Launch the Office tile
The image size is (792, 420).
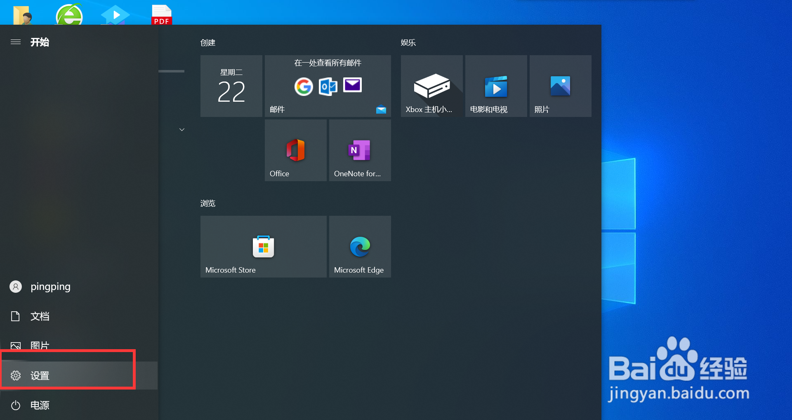coord(296,150)
